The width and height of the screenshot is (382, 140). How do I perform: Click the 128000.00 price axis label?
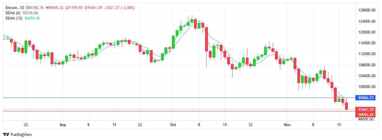pos(365,10)
